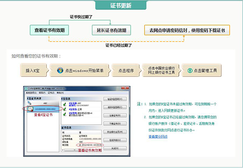Click the 证书信息 panel header
Viewport: 243px width, 168px height.
(82, 127)
